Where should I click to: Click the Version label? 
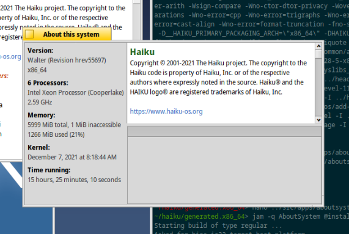coord(40,51)
